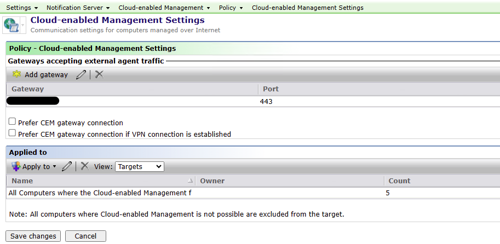Edit applied target with pencil icon
Screen dimensions: 500x244
[67, 166]
